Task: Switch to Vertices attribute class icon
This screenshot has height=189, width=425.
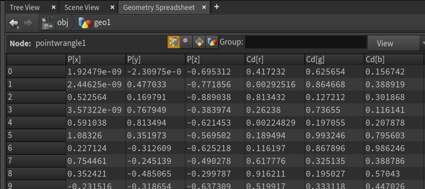Action: (x=186, y=42)
